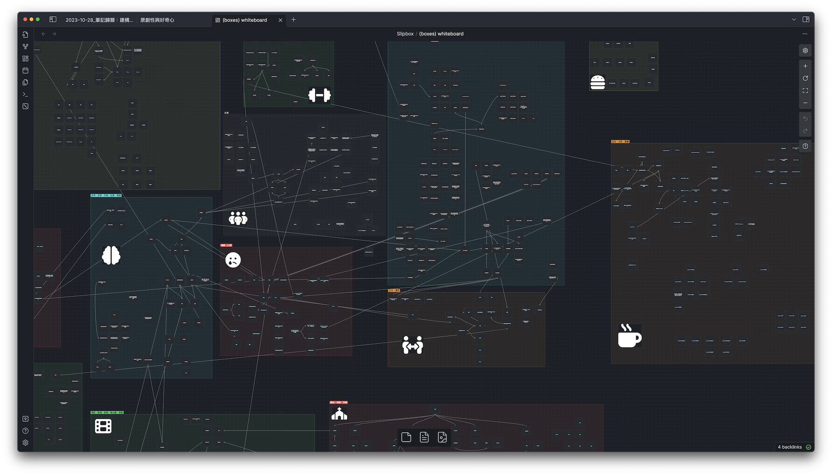The image size is (832, 475).
Task: Zoom in on the canvas
Action: click(x=805, y=66)
